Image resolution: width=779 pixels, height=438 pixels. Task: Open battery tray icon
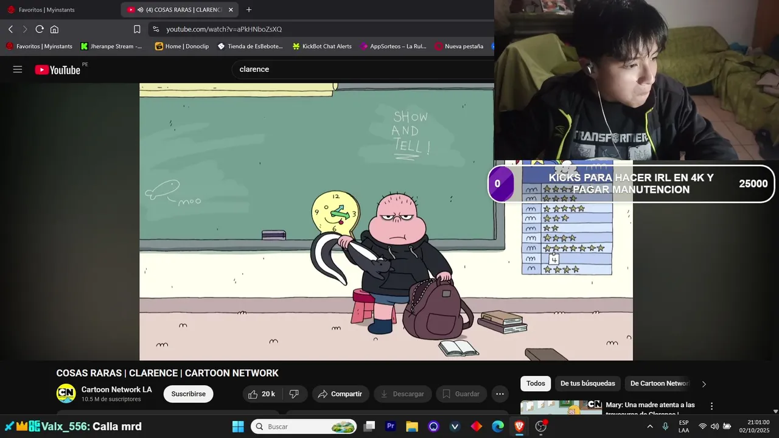[727, 426]
